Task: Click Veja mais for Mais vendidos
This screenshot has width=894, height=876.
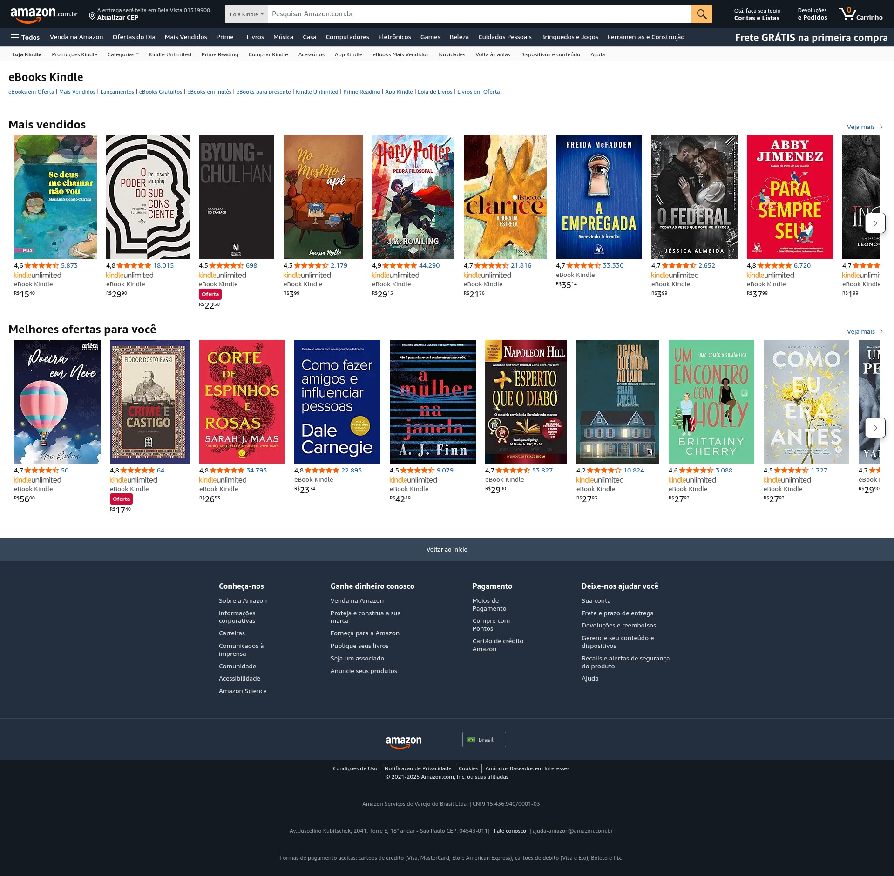Action: point(865,127)
